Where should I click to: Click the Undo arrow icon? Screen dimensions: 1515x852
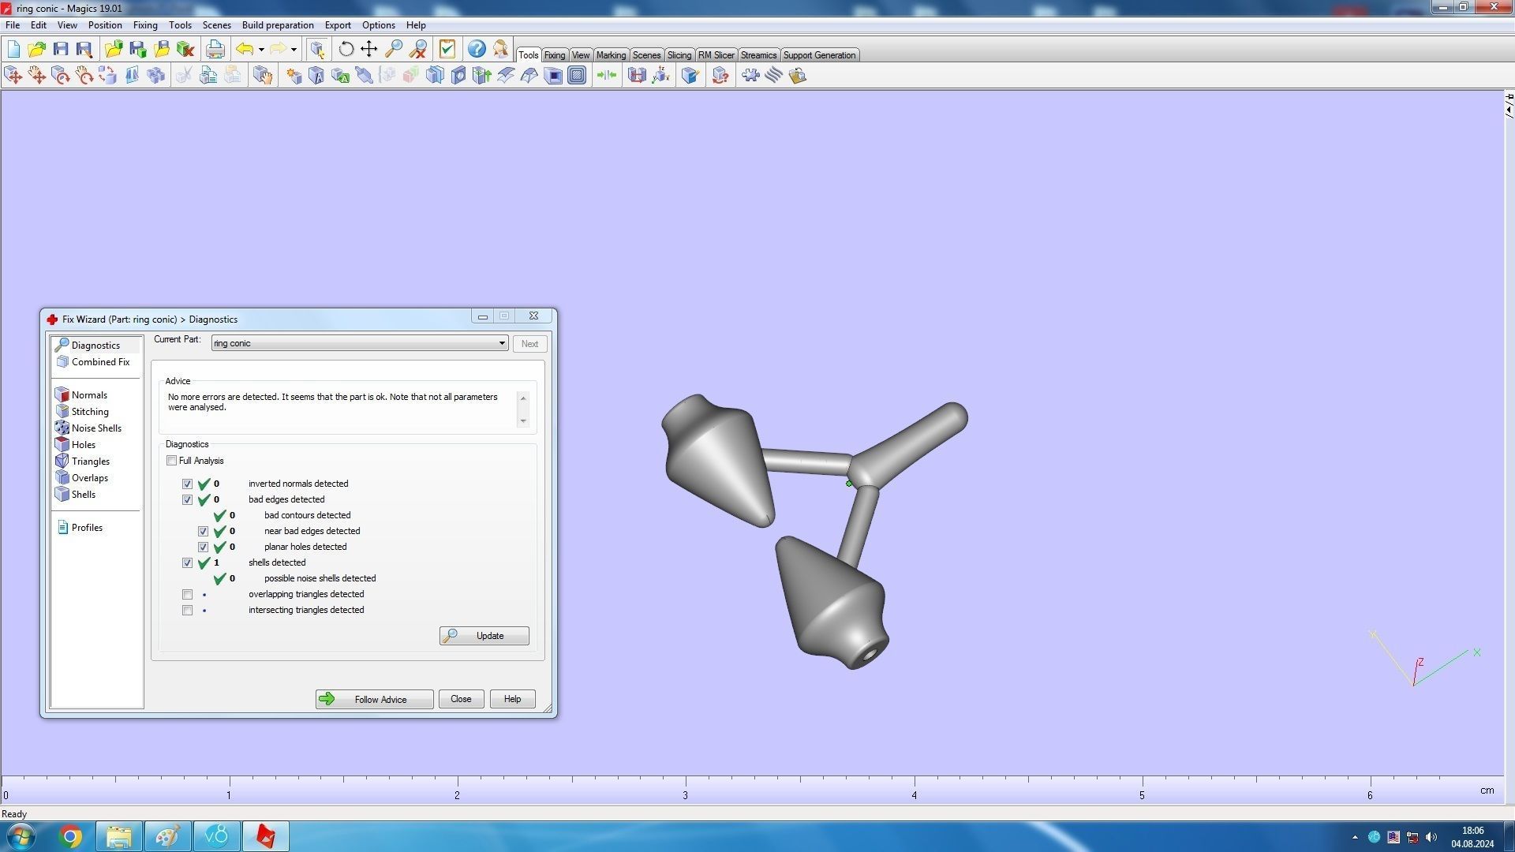point(245,50)
